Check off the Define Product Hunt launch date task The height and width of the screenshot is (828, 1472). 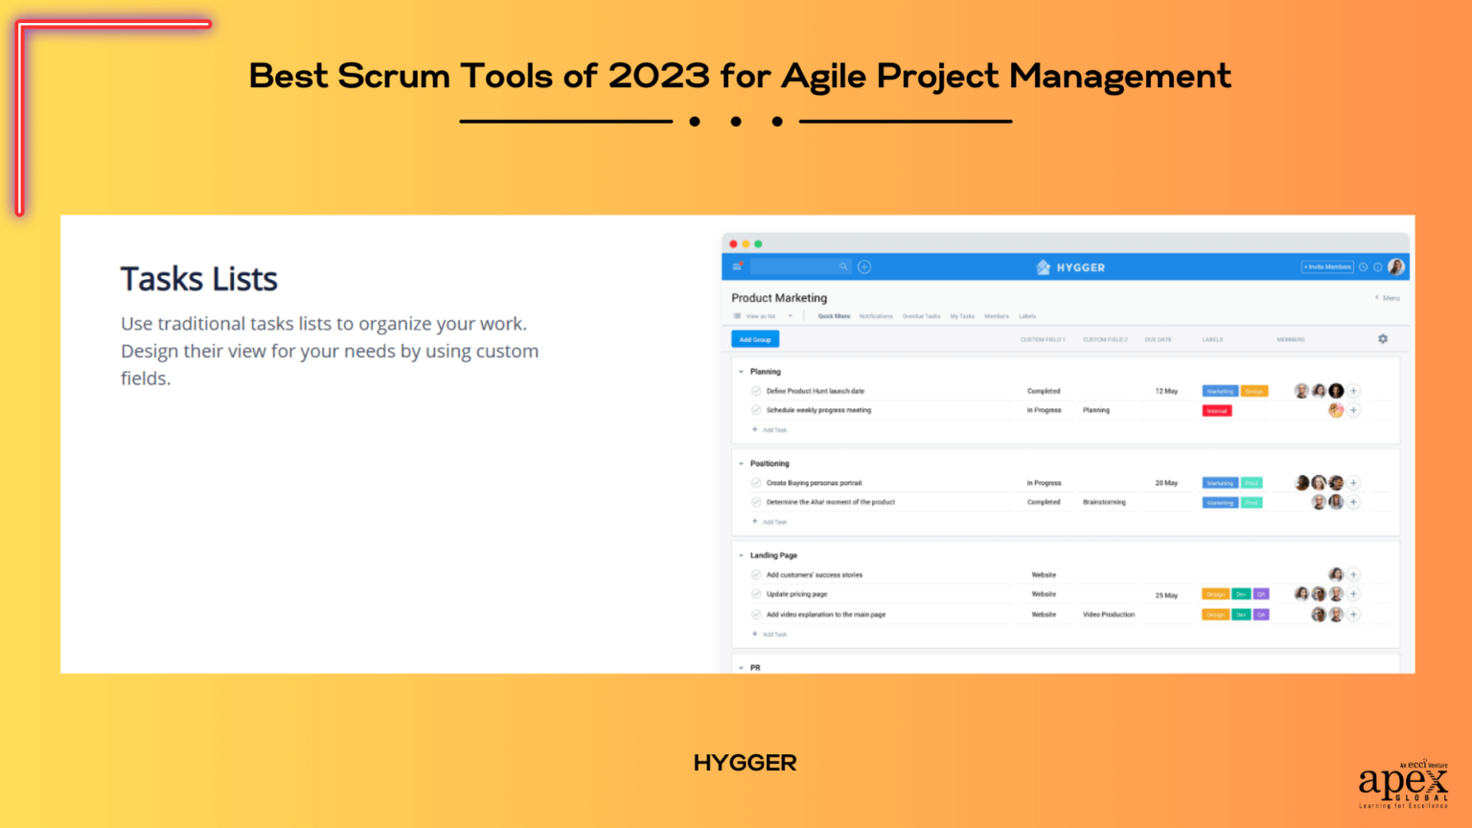(755, 391)
